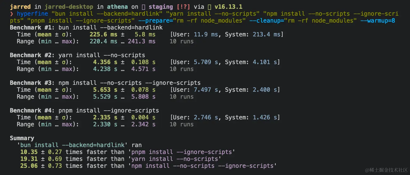Click the Benchmark #1 heading

click(x=32, y=27)
